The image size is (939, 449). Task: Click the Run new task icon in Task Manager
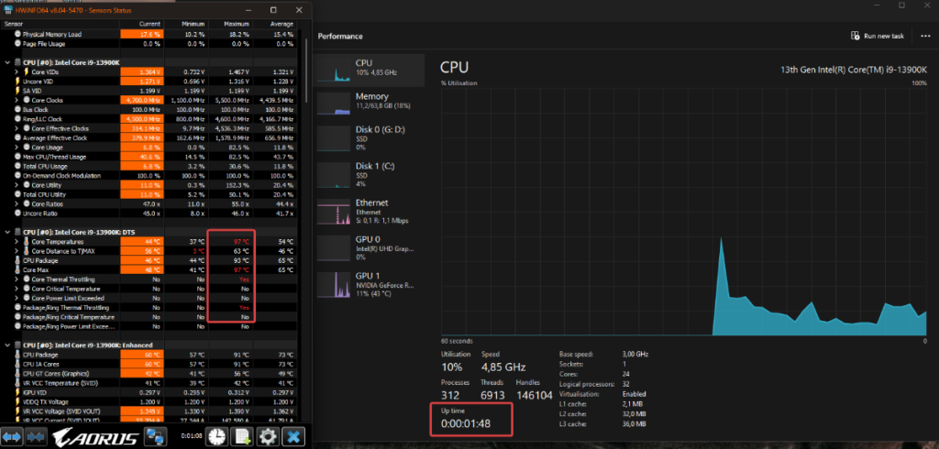[856, 36]
